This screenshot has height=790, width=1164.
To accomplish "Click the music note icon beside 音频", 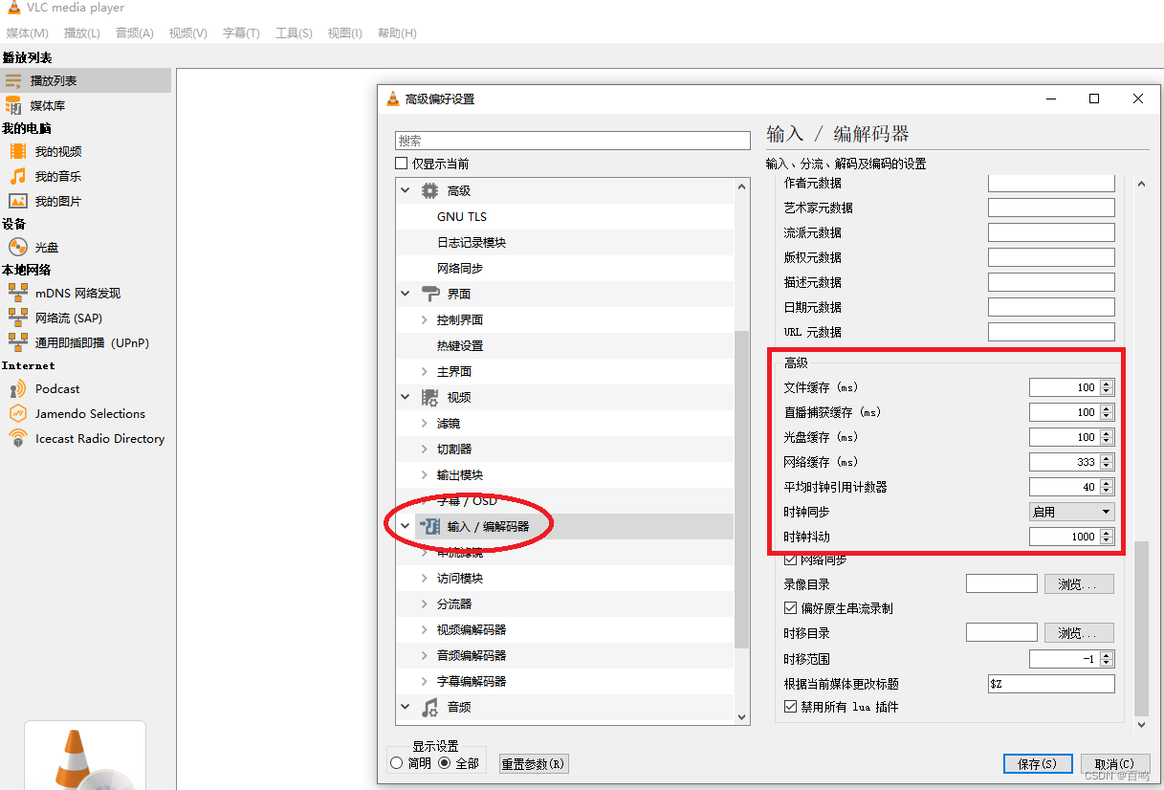I will tap(430, 708).
